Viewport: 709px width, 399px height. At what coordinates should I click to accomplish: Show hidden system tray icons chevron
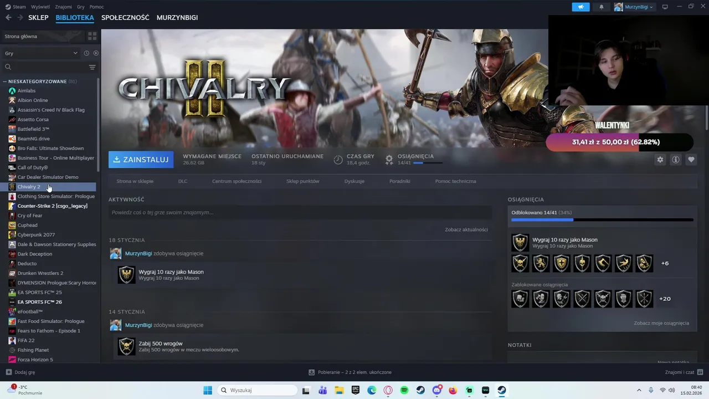point(639,390)
